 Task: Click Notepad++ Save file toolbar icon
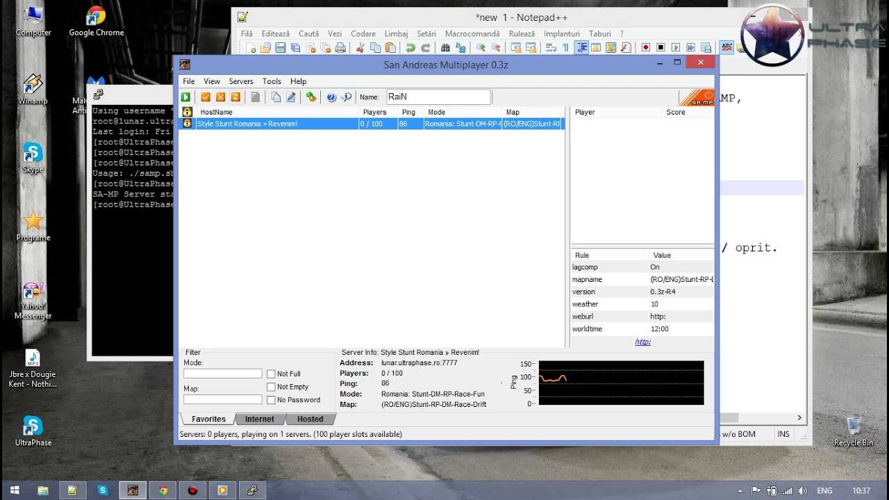coord(281,48)
